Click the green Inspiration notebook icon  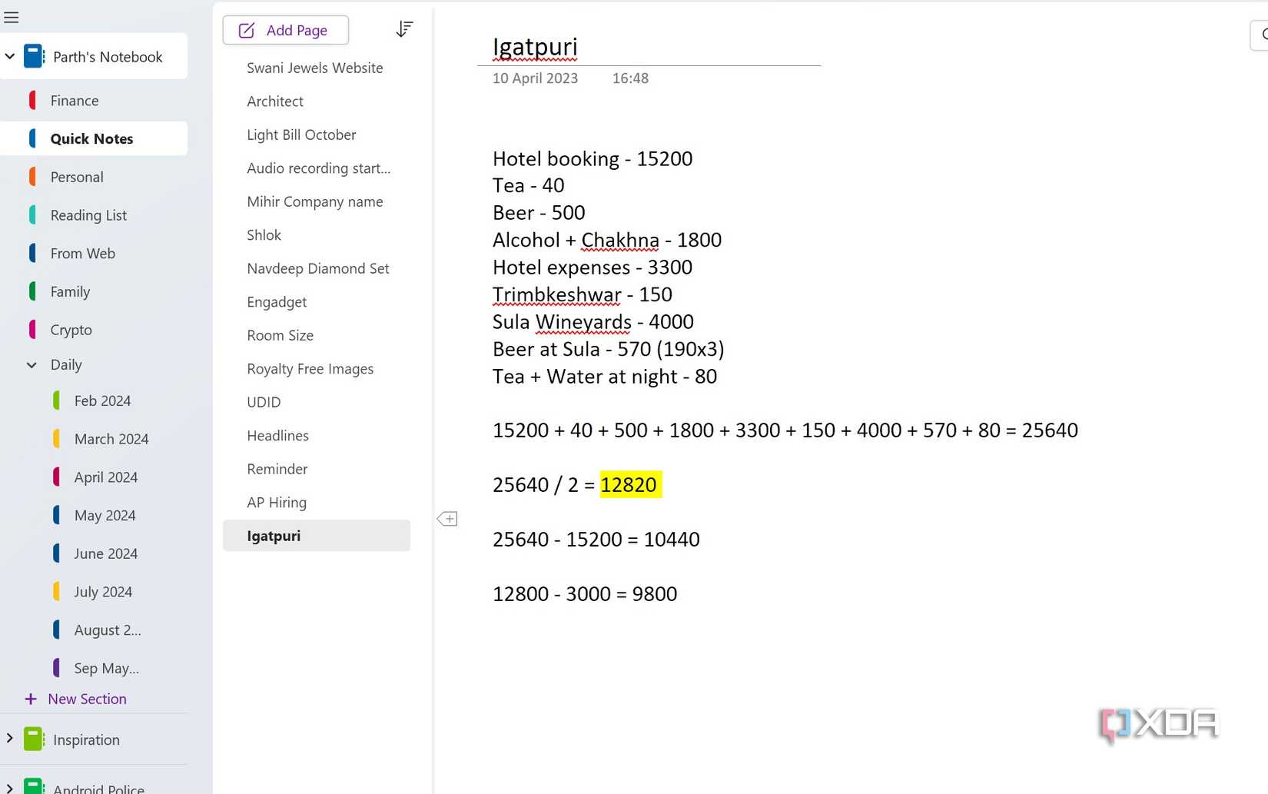point(34,738)
